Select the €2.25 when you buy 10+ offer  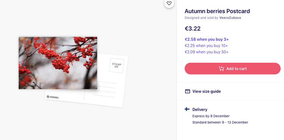click(x=206, y=45)
